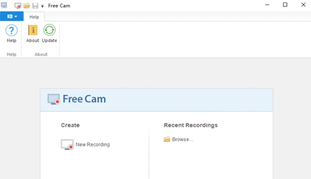
Task: Click the save floppy disk icon
Action: (x=35, y=5)
